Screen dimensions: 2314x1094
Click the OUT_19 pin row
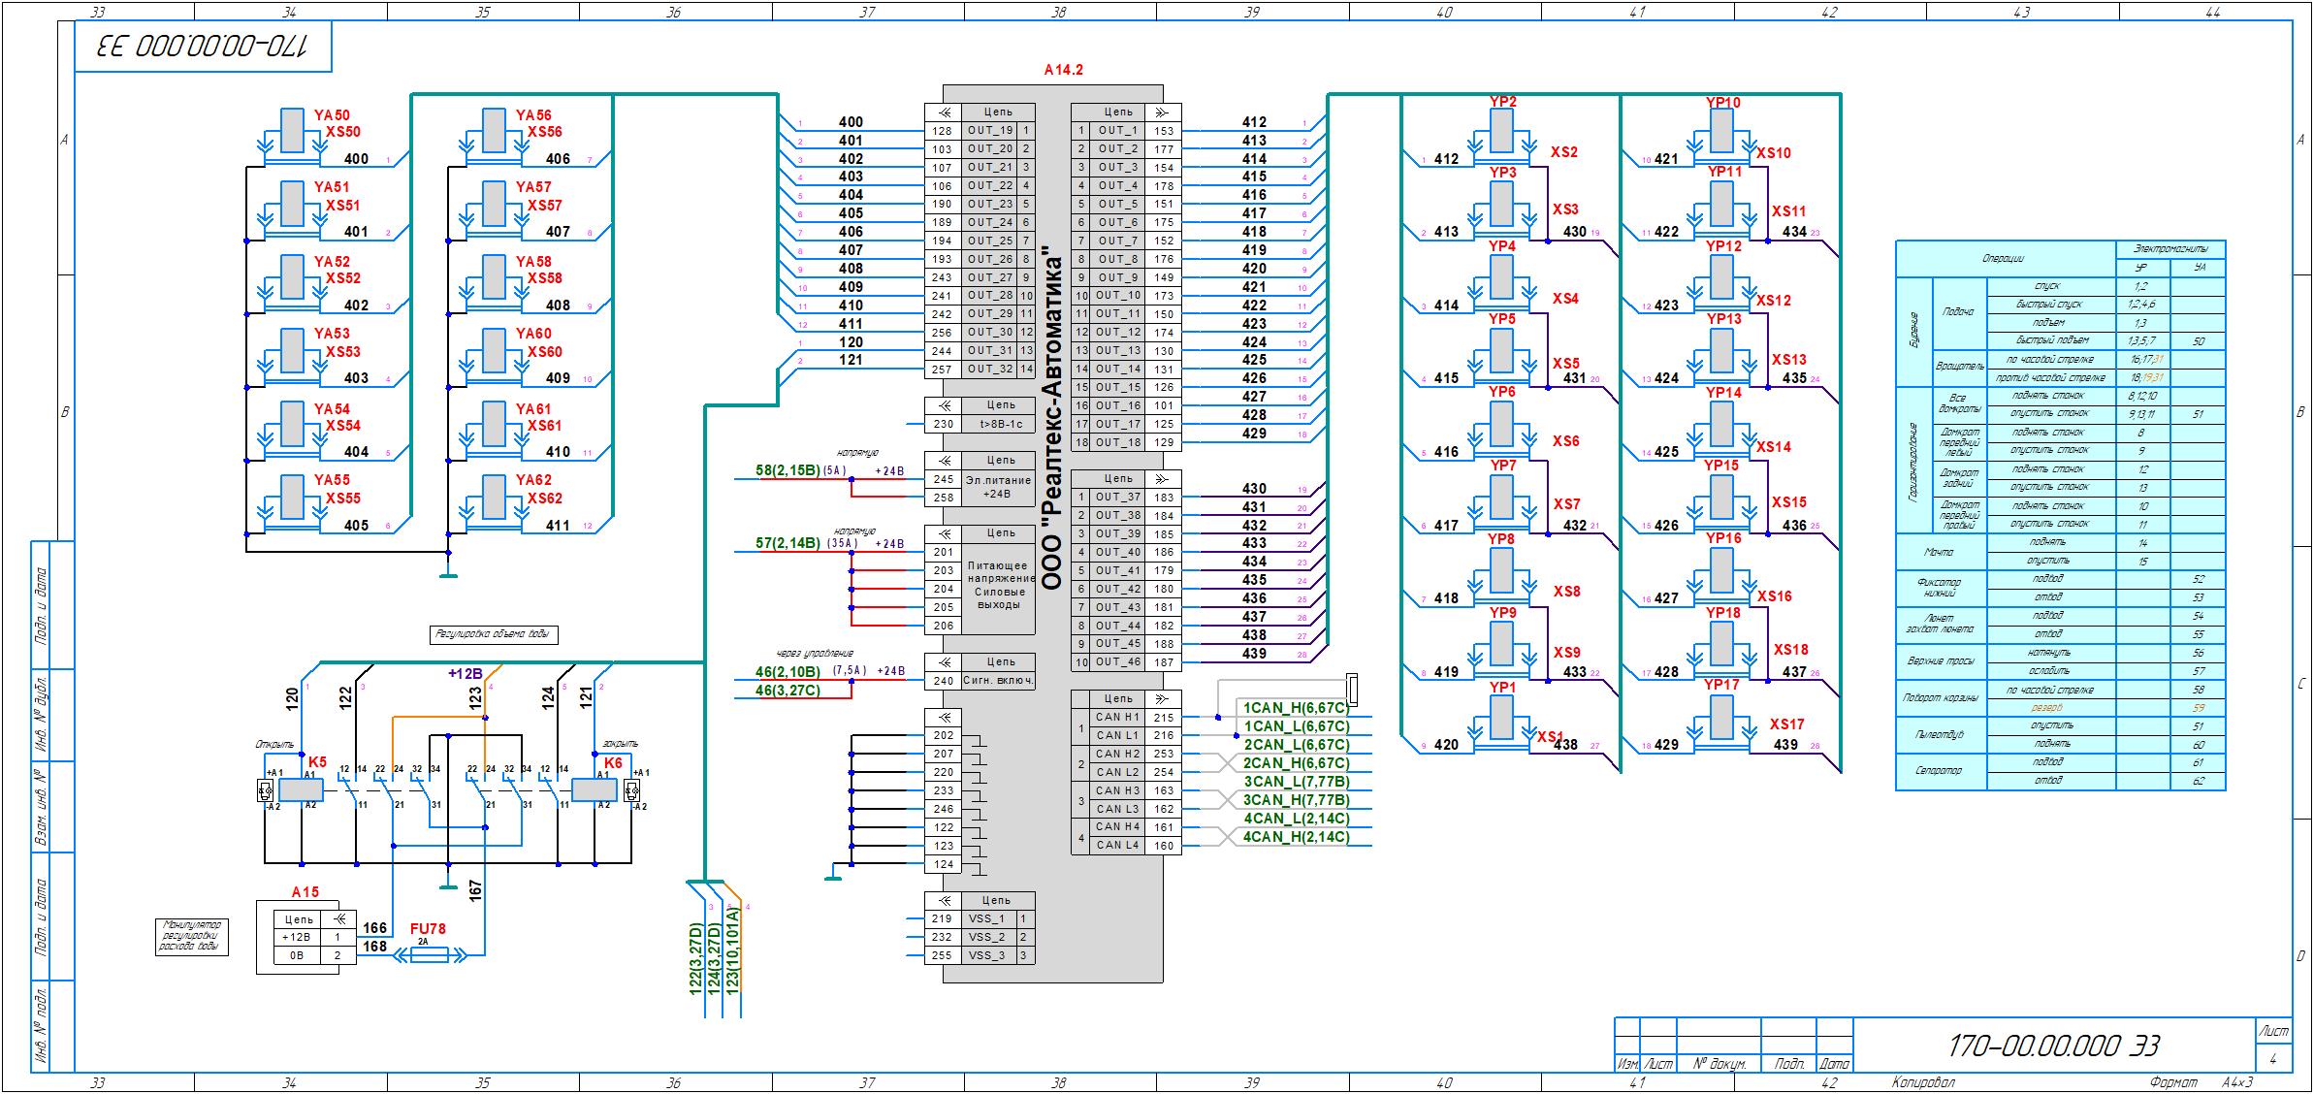(x=989, y=131)
